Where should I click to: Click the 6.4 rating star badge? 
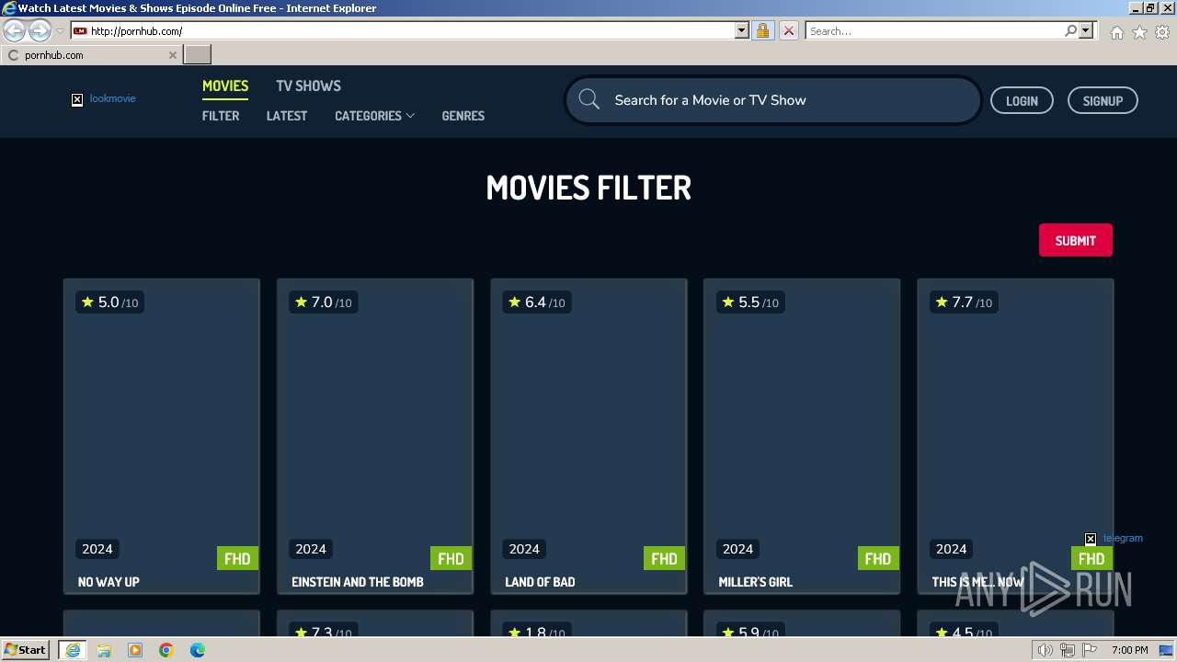point(536,302)
